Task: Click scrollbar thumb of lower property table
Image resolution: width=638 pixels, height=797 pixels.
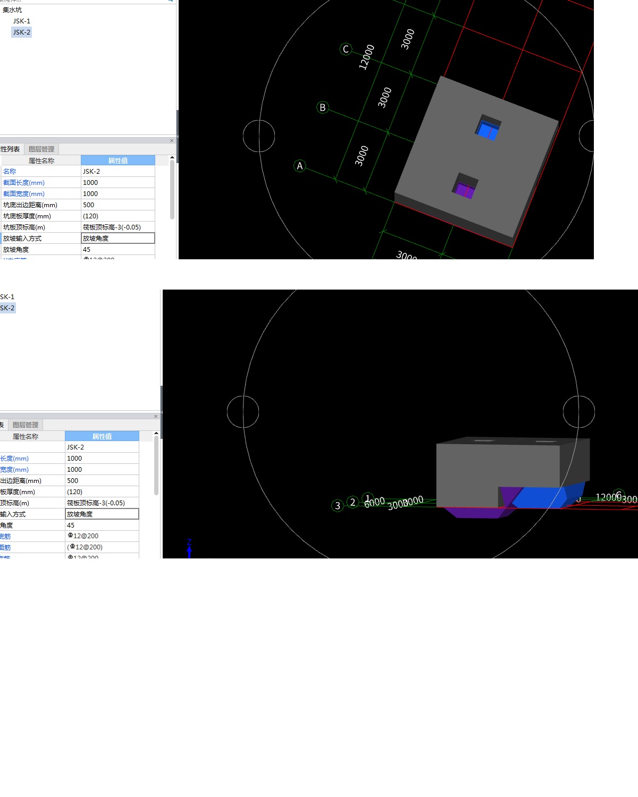Action: (156, 465)
